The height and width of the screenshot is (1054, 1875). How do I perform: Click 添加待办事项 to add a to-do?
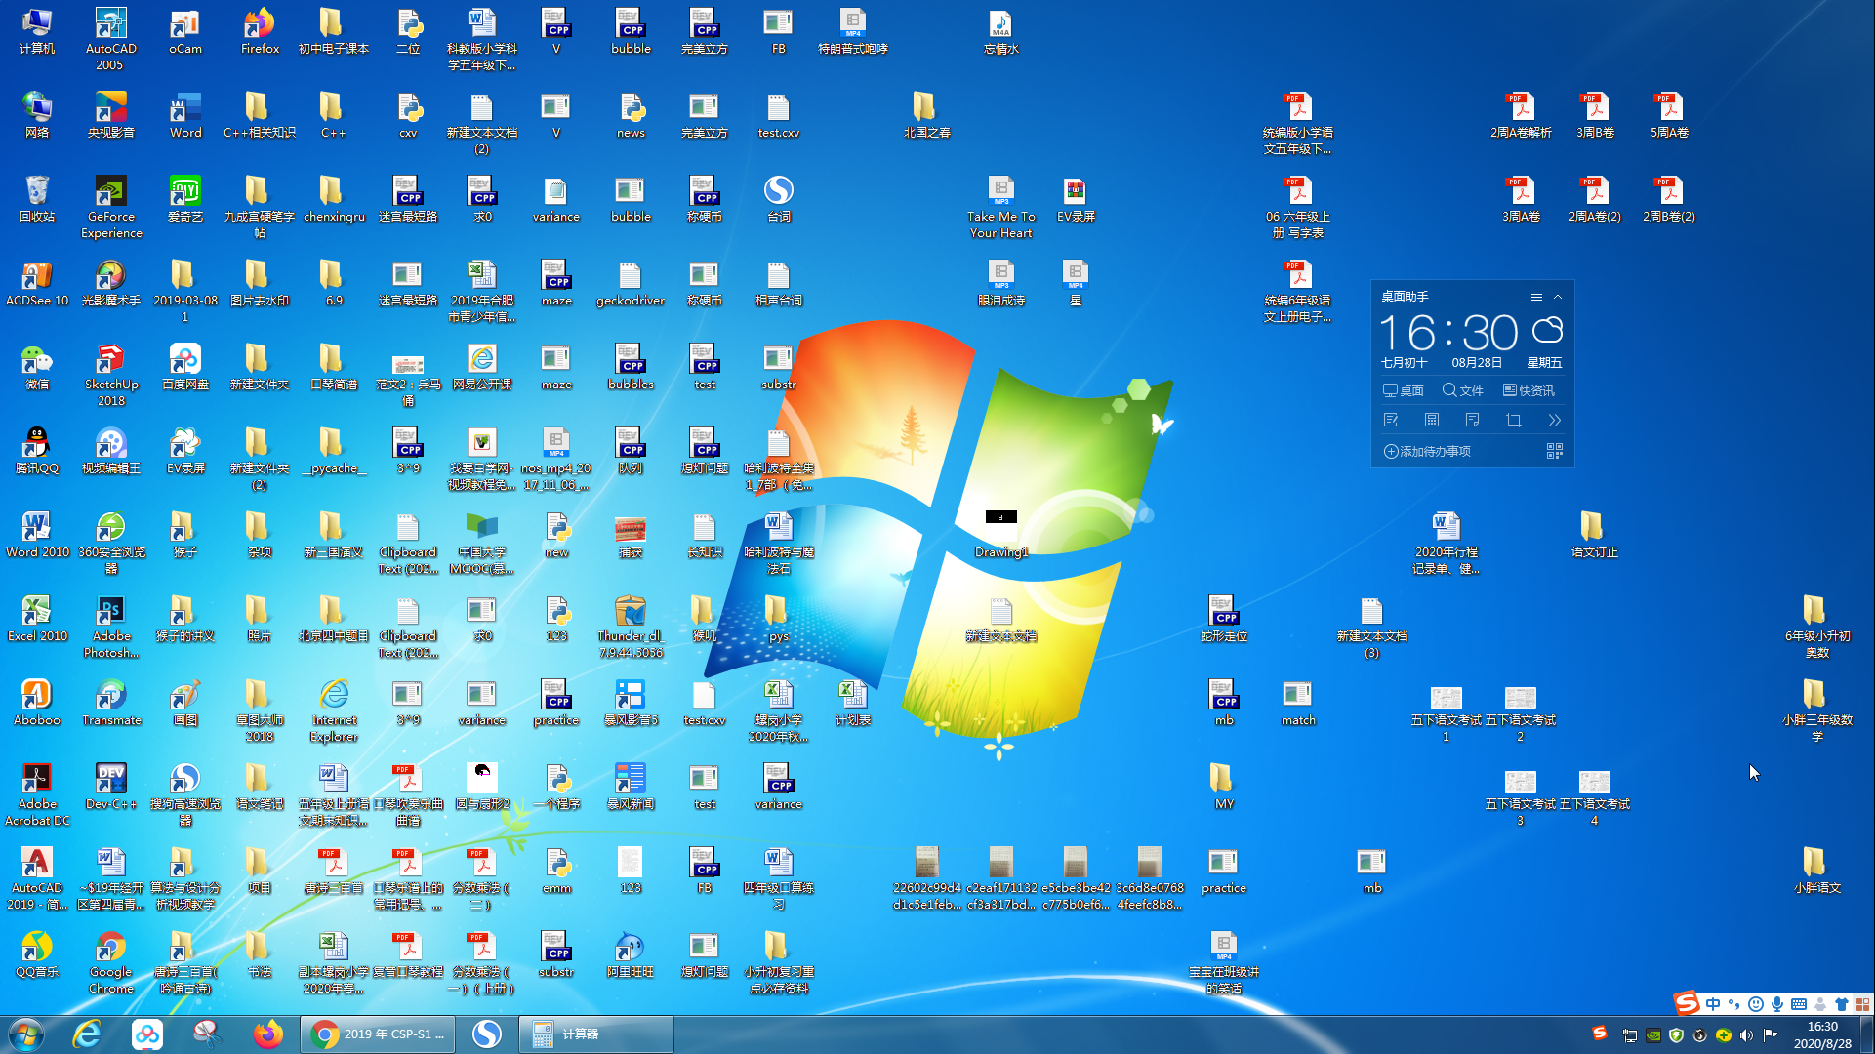point(1428,451)
